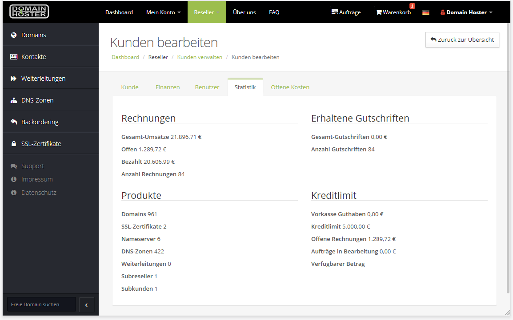Open the Reseller dropdown menu
513x320 pixels.
pyautogui.click(x=207, y=12)
